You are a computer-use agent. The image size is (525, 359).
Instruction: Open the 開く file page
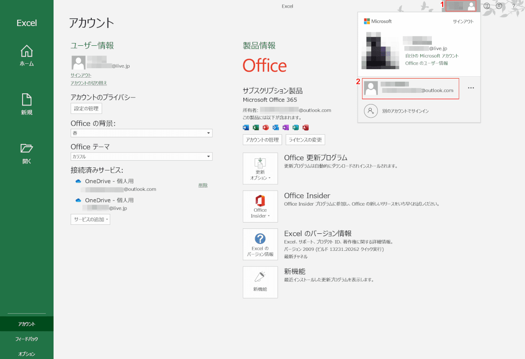(27, 153)
